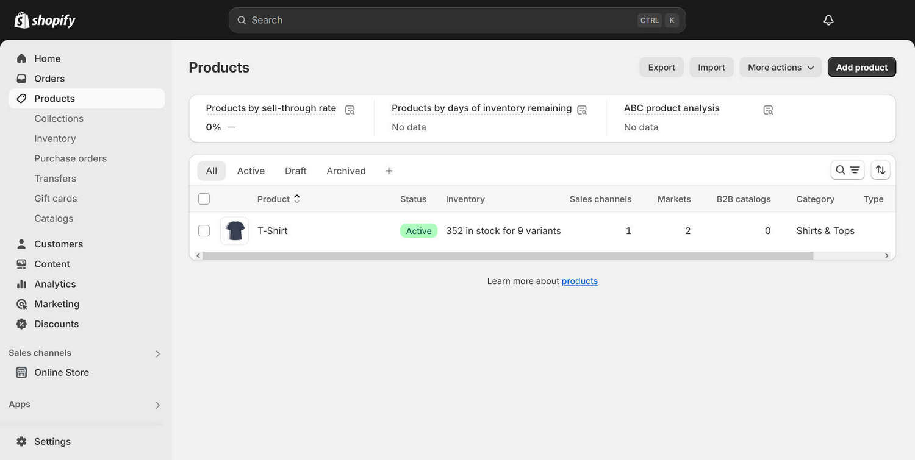The width and height of the screenshot is (915, 460).
Task: Click the Add product button
Action: pyautogui.click(x=861, y=67)
